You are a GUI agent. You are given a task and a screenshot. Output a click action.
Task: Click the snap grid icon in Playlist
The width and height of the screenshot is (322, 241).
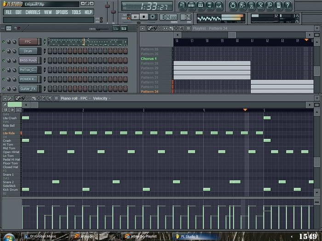pos(188,28)
